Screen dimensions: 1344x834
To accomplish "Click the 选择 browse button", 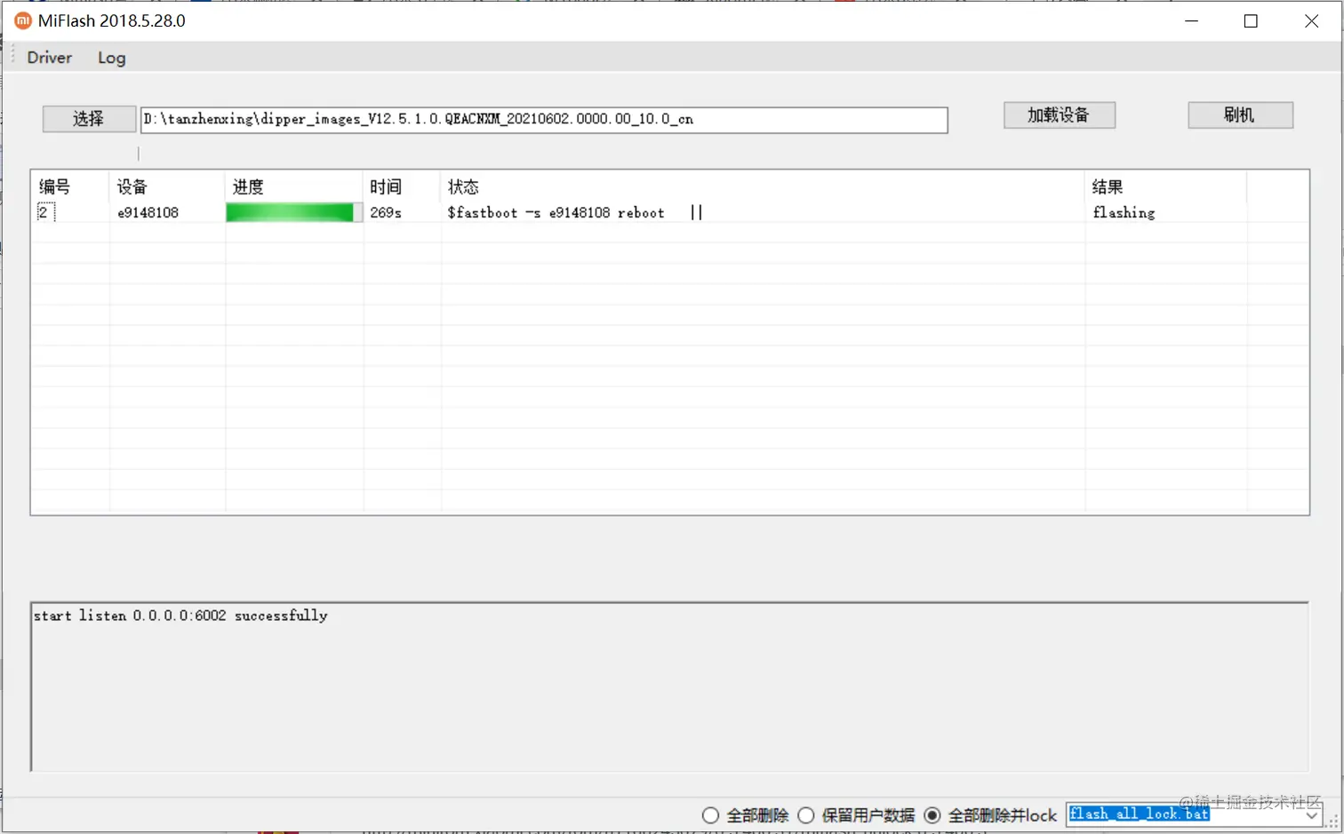I will tap(89, 119).
